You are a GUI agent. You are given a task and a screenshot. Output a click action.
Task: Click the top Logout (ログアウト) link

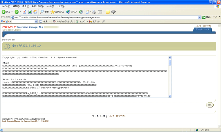click(x=207, y=26)
